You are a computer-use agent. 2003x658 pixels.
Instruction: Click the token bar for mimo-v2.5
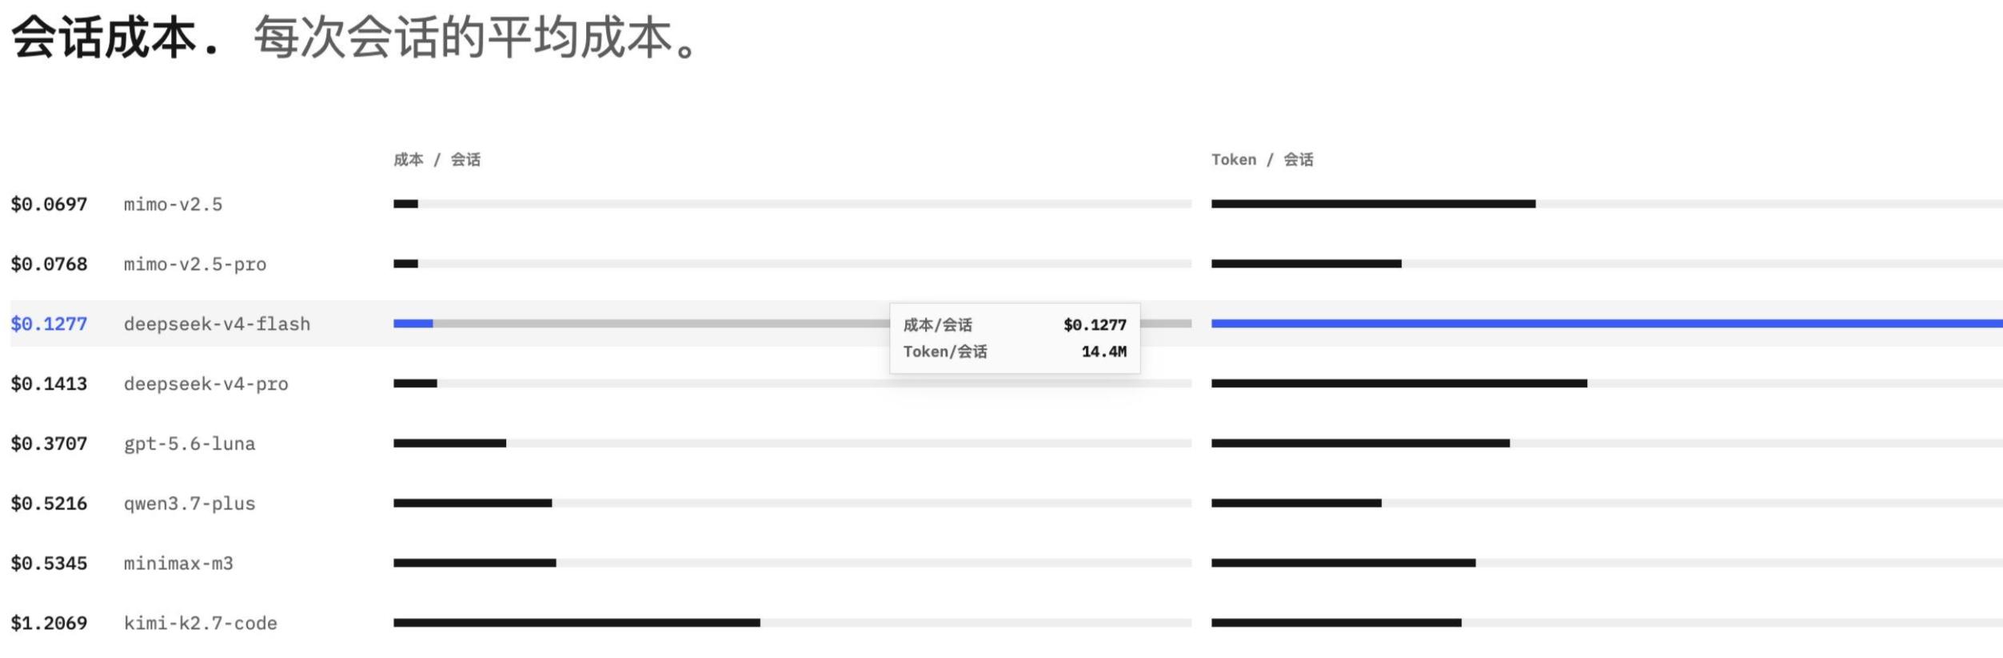(x=1373, y=204)
